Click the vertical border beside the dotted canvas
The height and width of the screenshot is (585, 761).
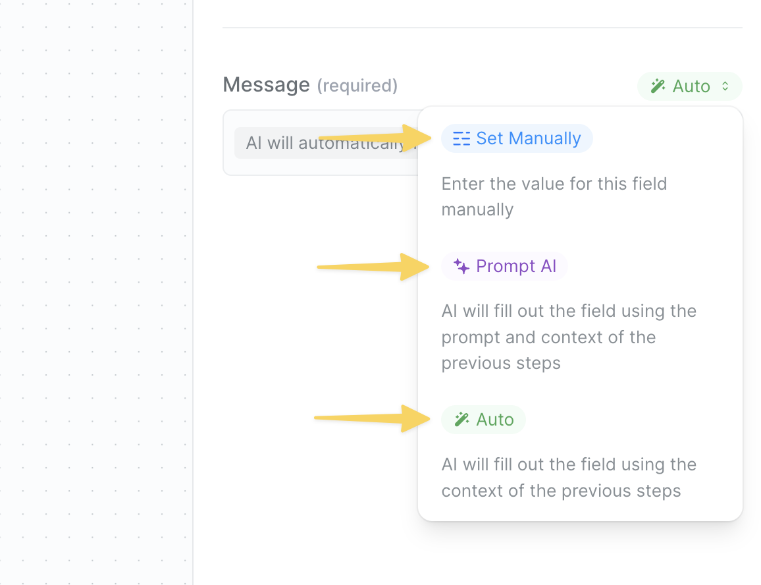193,296
